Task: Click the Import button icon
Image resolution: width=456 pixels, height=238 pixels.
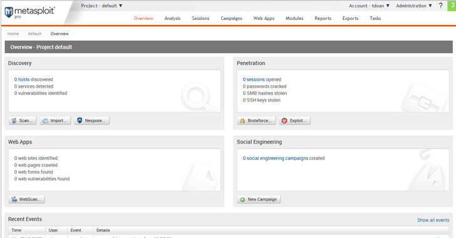Action: (x=45, y=120)
